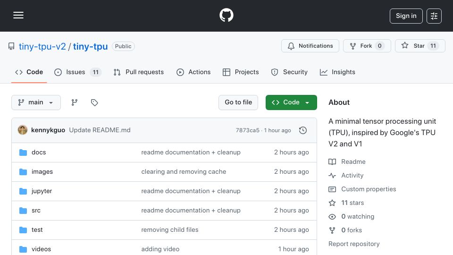The height and width of the screenshot is (255, 453).
Task: Expand the green Code dropdown
Action: 291,102
